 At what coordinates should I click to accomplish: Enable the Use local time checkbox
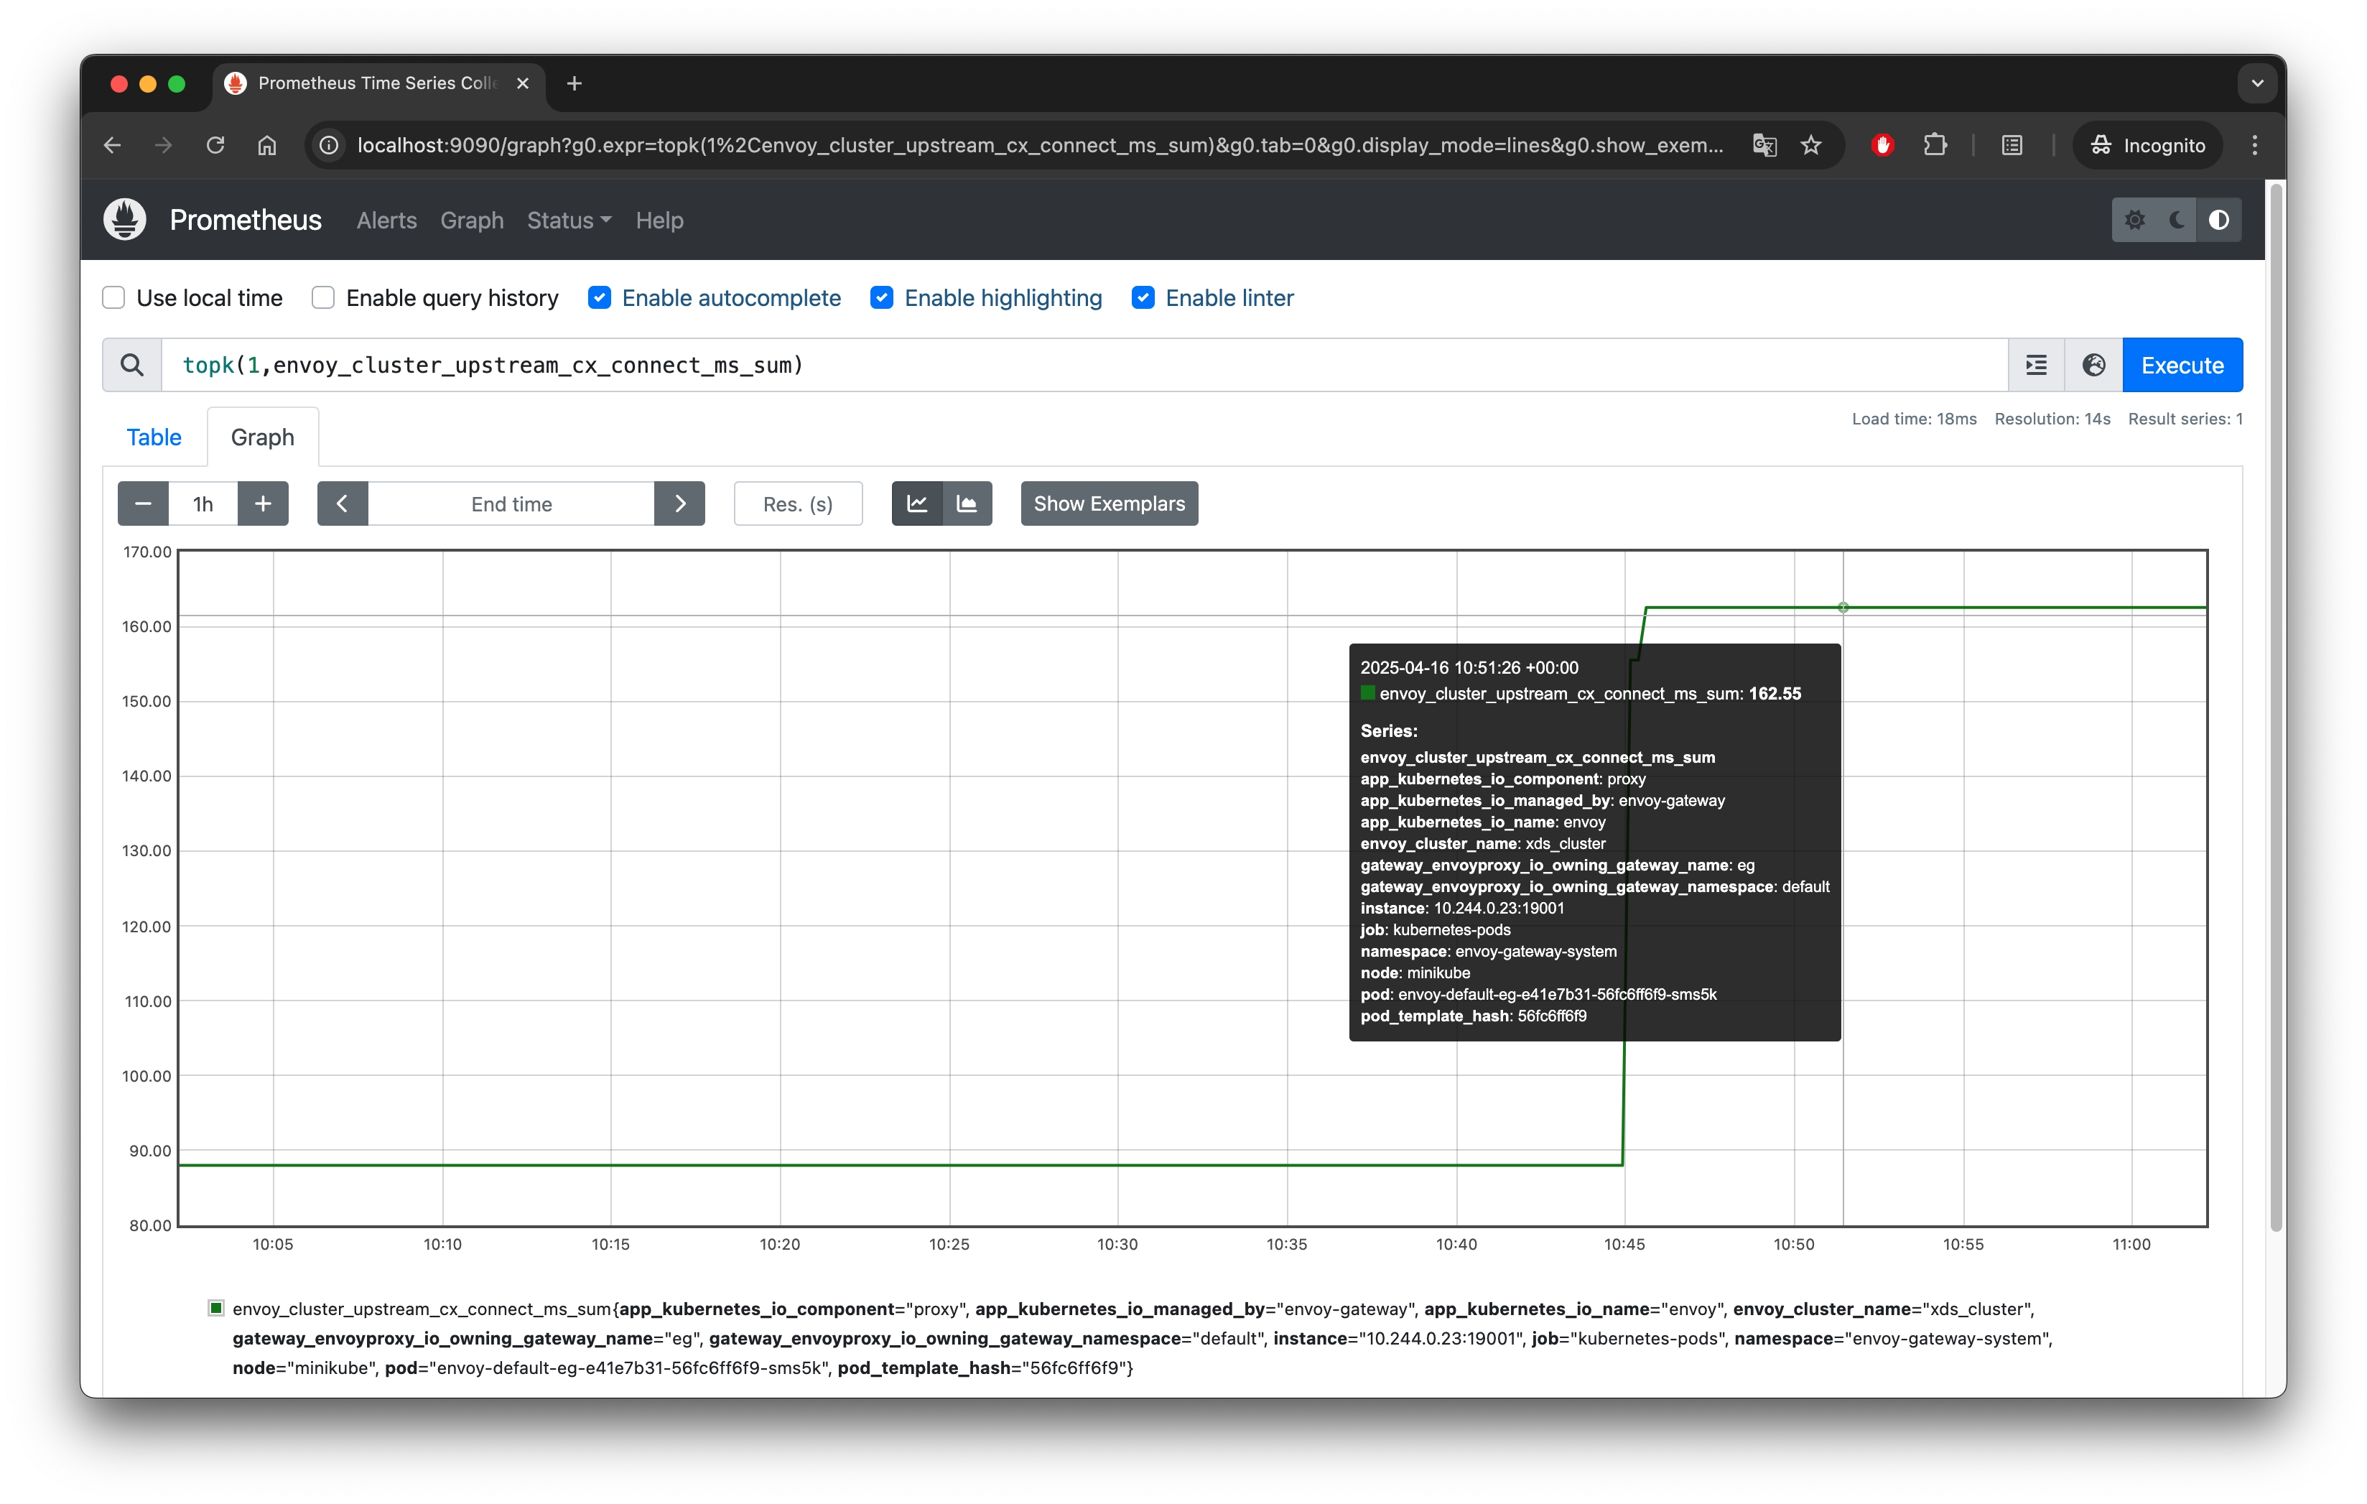[114, 298]
